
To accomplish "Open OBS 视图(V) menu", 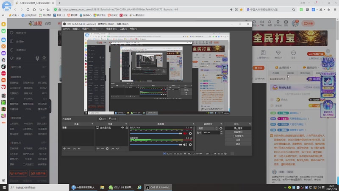I will pyautogui.click(x=86, y=29).
